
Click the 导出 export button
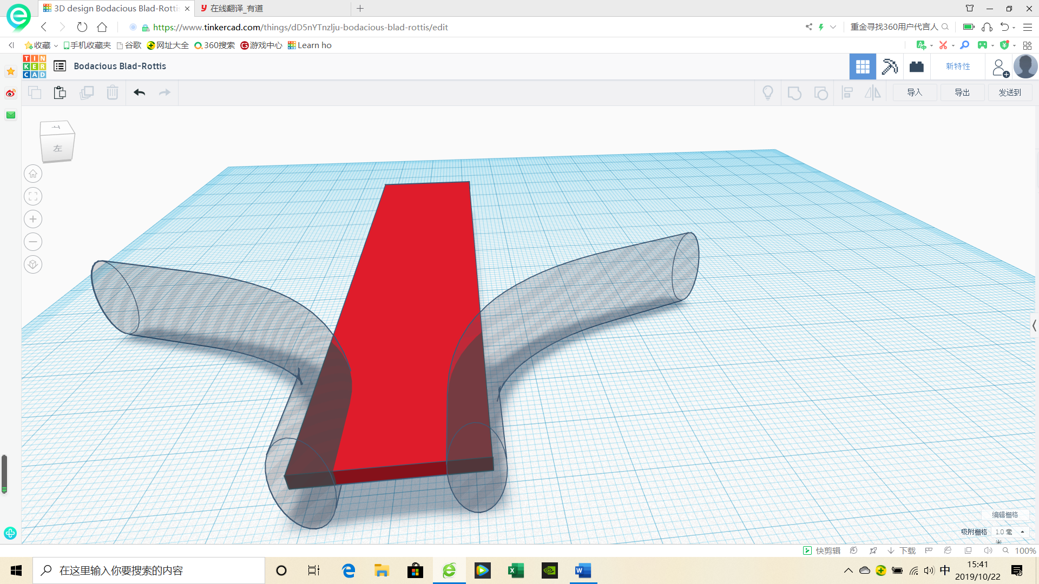pyautogui.click(x=962, y=92)
